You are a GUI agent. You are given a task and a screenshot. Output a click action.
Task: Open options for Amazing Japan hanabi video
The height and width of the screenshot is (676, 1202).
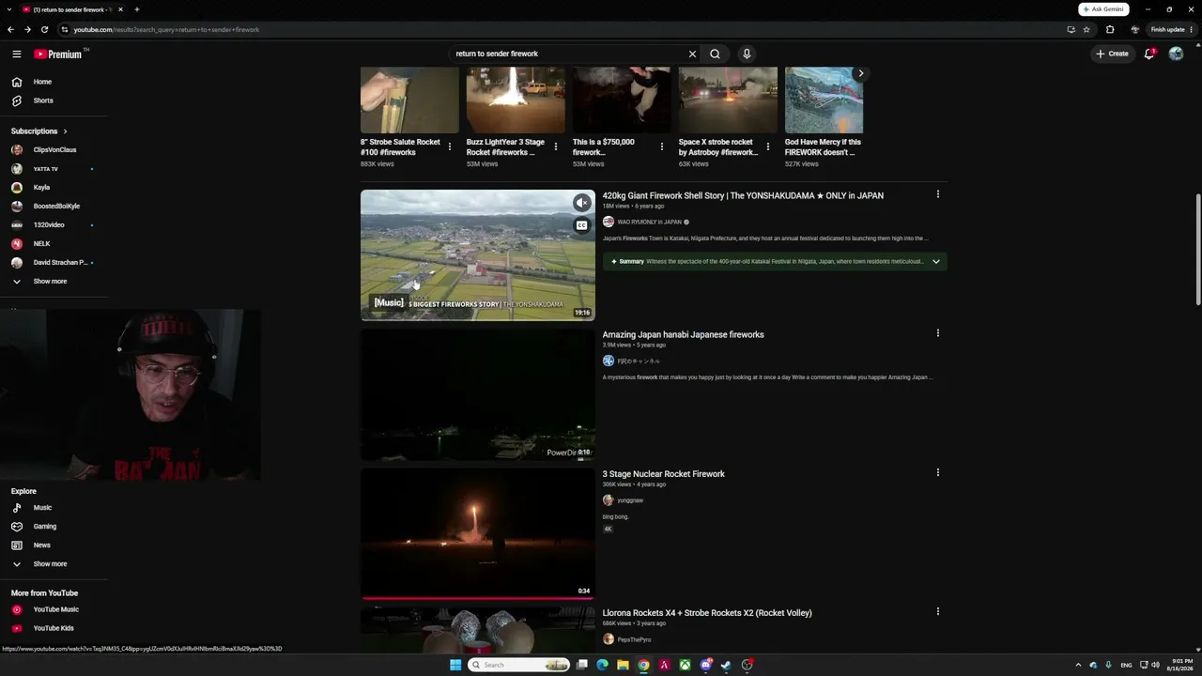point(937,333)
